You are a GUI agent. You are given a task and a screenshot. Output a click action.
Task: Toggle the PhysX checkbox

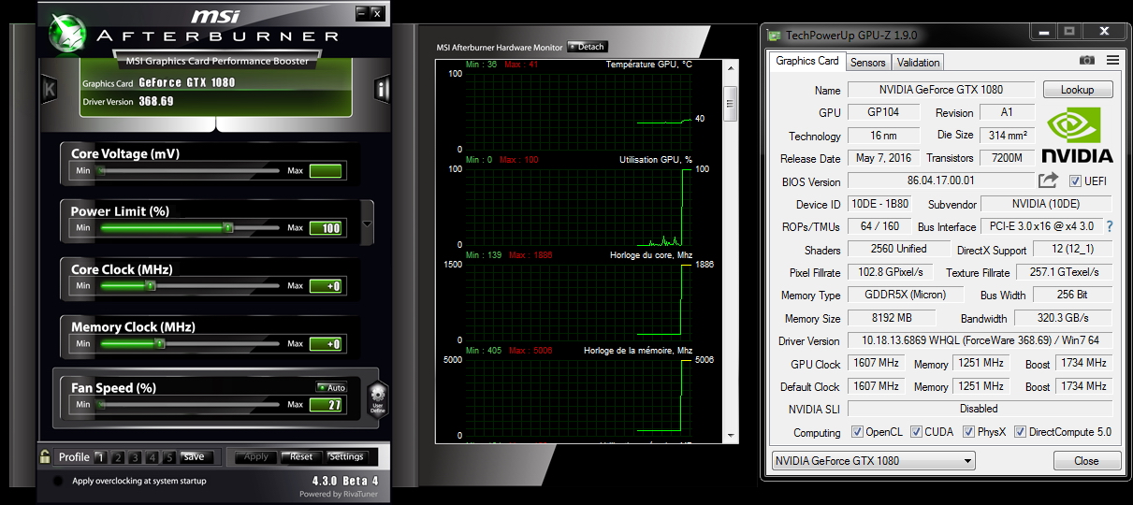[x=967, y=432]
